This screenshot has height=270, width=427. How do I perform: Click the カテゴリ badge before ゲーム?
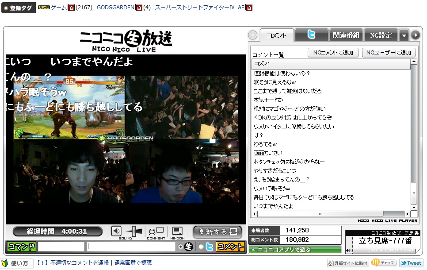click(x=44, y=8)
